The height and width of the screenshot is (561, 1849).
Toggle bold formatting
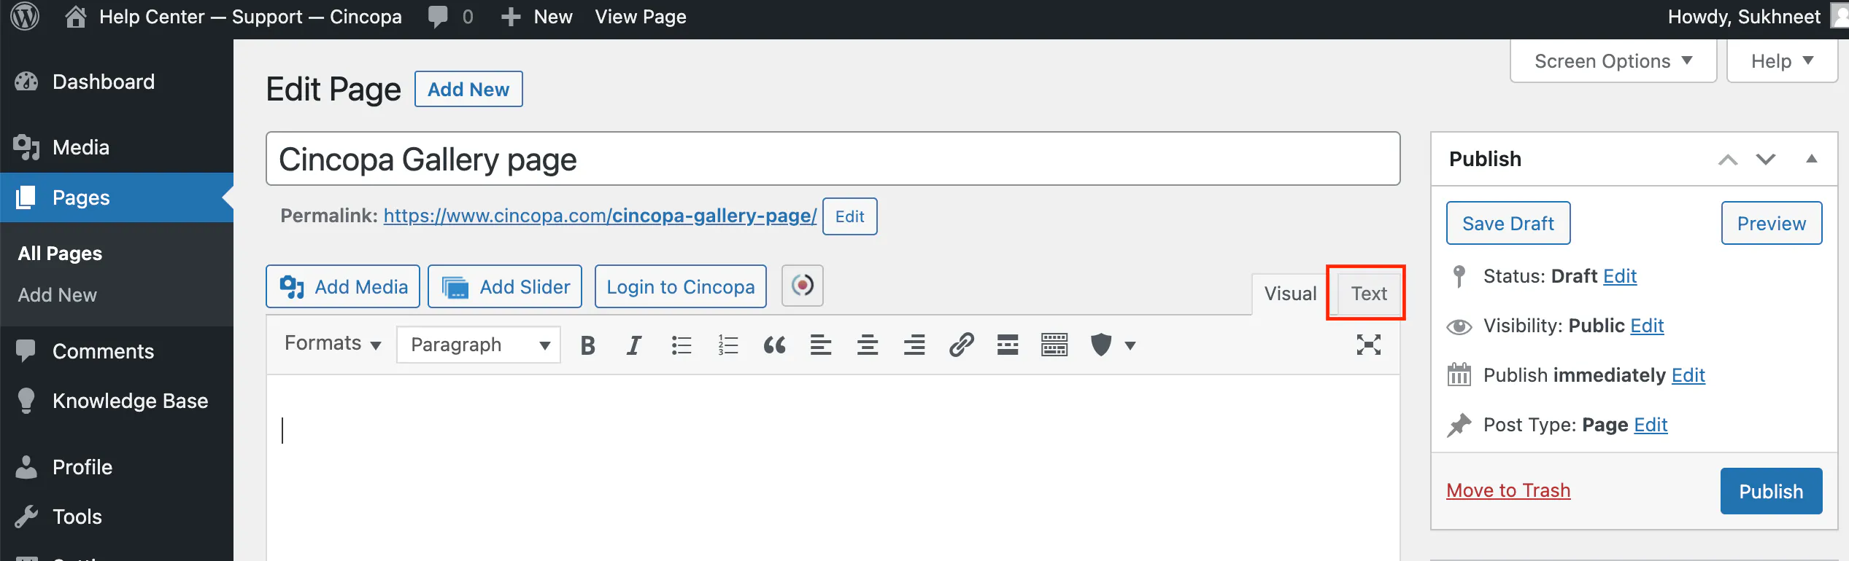pyautogui.click(x=587, y=345)
